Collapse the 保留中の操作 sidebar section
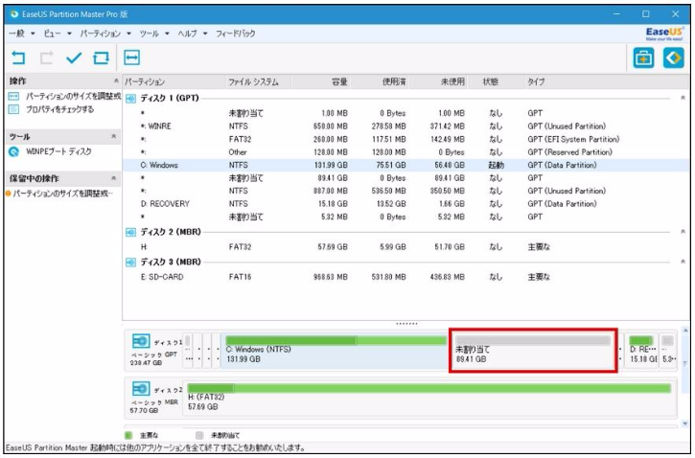The image size is (695, 458). coord(114,178)
